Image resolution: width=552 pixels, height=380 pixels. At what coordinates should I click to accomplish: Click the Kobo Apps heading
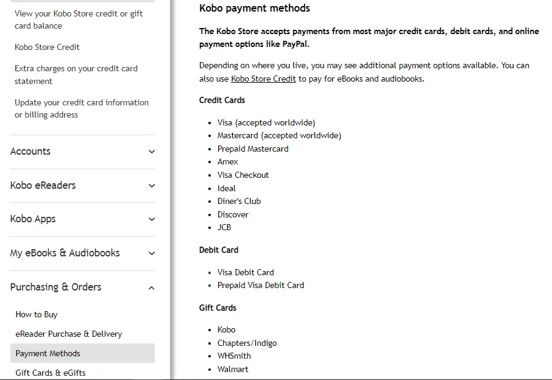click(33, 219)
